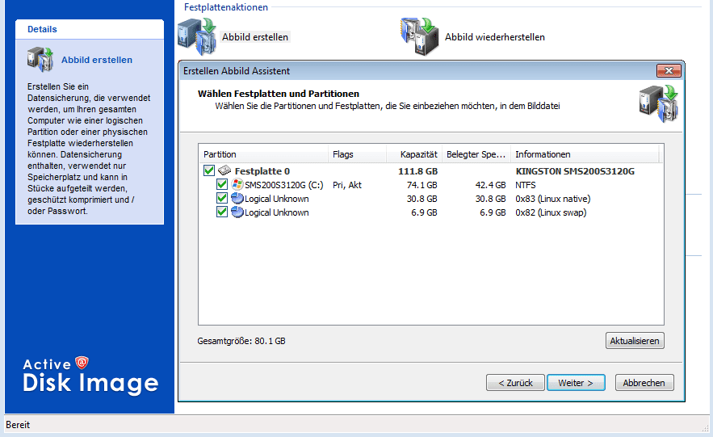Click the NTFS information cell
The image size is (713, 437).
point(525,185)
